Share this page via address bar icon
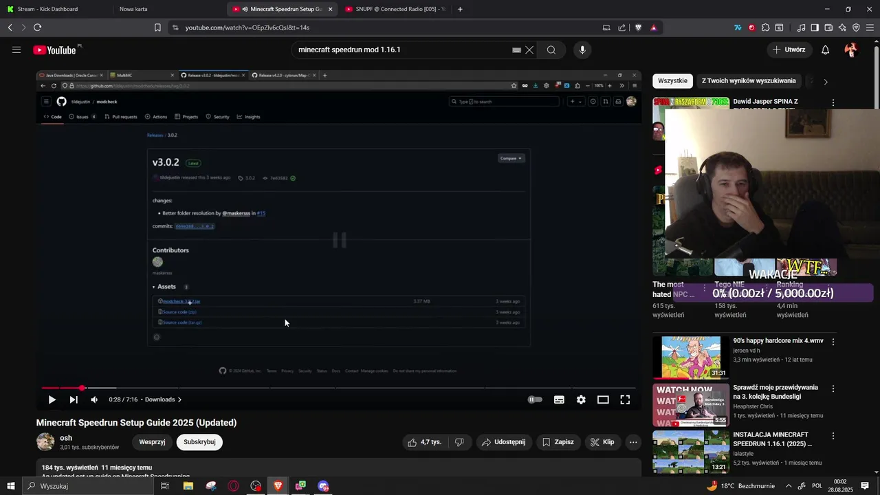The height and width of the screenshot is (495, 880). point(621,27)
